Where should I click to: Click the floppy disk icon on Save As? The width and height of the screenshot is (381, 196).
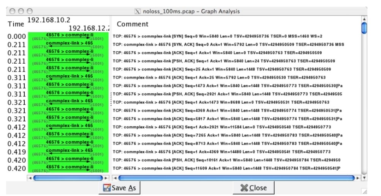pos(106,188)
